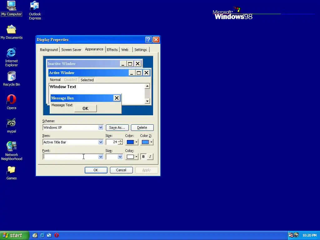This screenshot has height=240, width=320.
Task: Launch Outlook Express from quick launch
Action: pyautogui.click(x=49, y=235)
